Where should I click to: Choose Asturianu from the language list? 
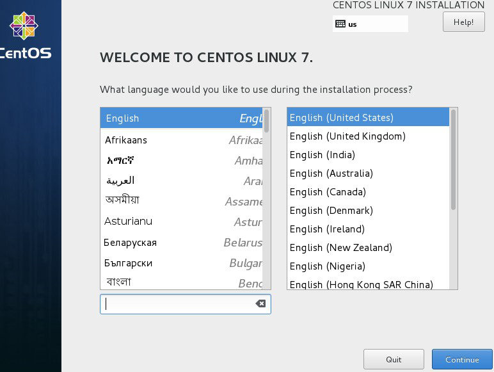pos(128,222)
